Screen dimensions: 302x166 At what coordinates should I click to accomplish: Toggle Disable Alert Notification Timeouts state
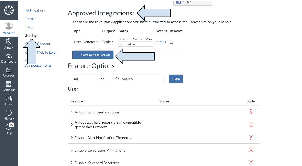pos(251,137)
